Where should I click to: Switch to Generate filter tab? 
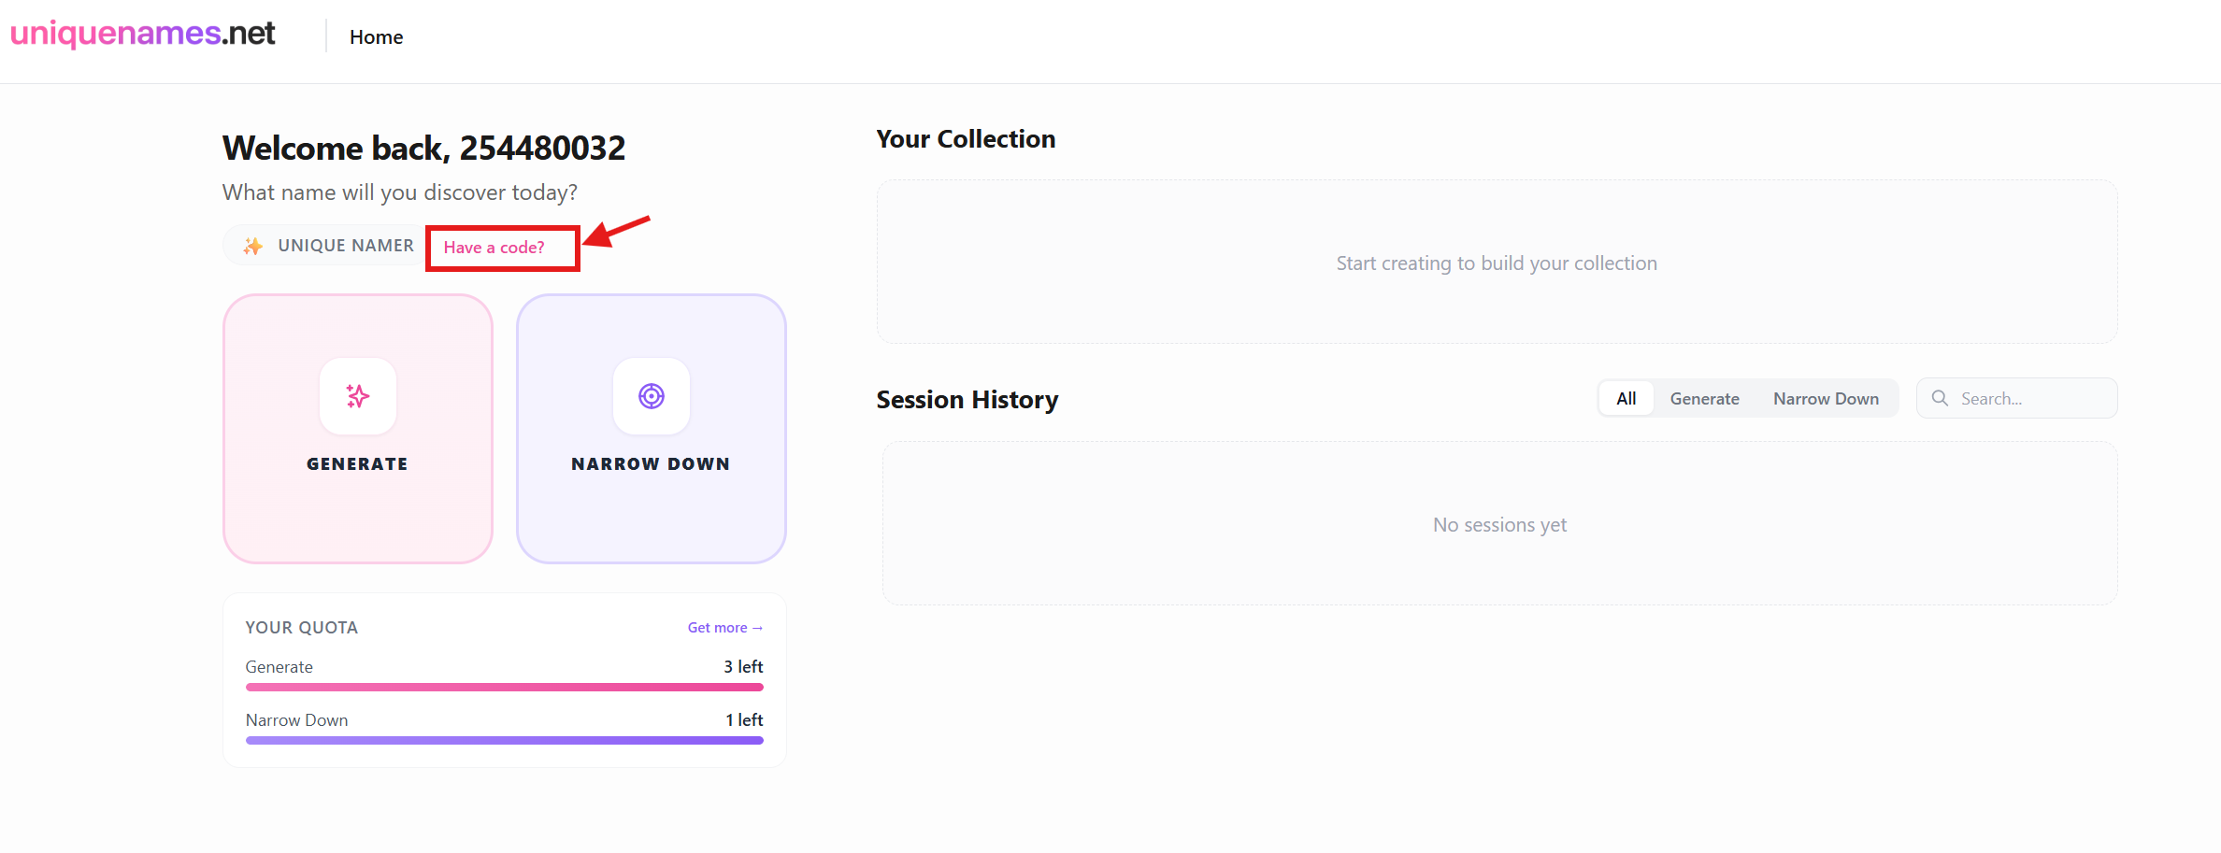1704,399
